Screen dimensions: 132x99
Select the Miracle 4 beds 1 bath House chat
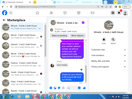(x=22, y=27)
